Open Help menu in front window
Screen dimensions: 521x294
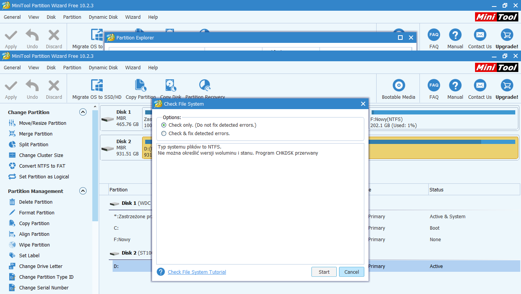point(153,67)
